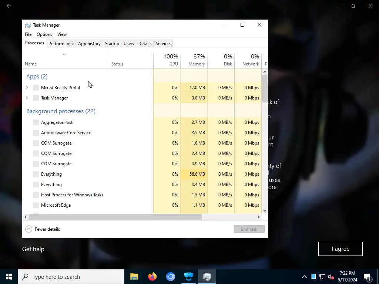
Task: Click the vertical scrollbar up arrow
Action: tap(265, 72)
